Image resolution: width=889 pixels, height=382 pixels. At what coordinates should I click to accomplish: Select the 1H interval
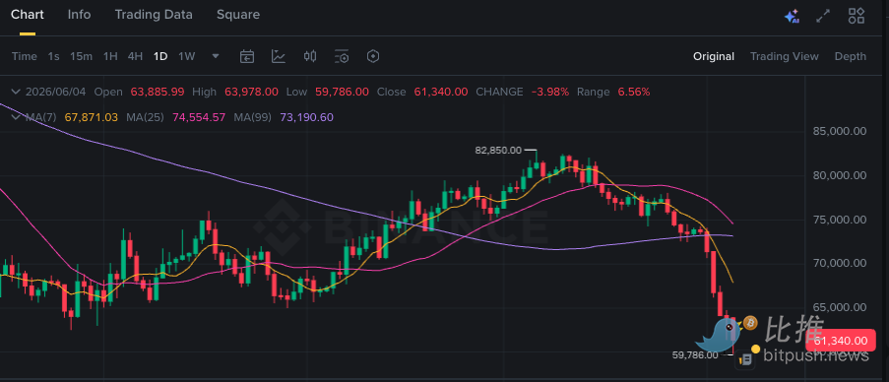tap(110, 56)
